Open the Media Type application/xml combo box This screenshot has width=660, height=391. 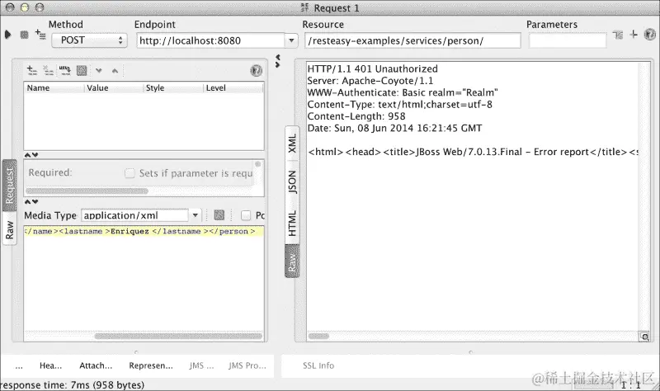pyautogui.click(x=134, y=215)
